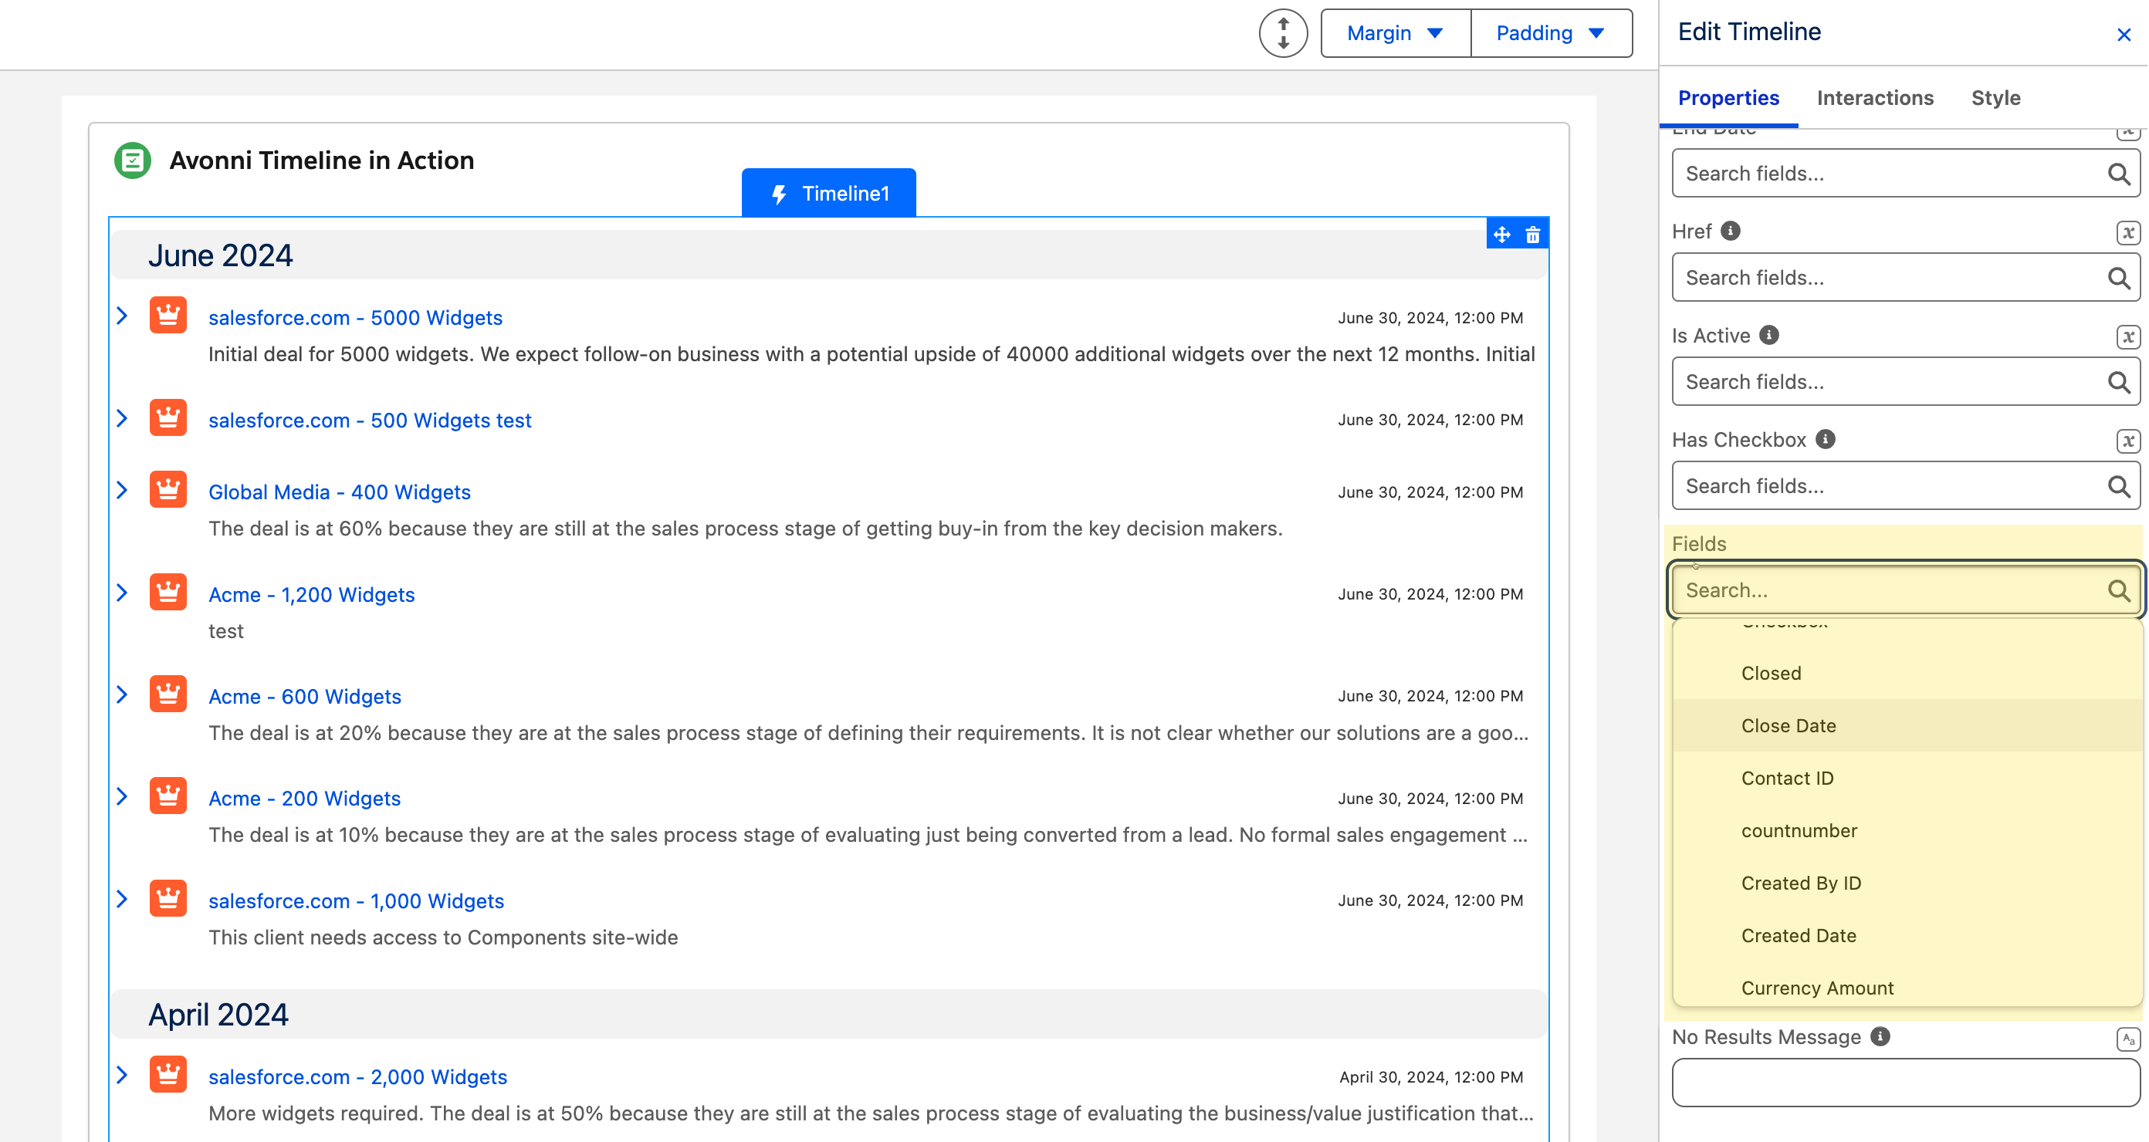Expand the Global Media - 400 Widgets row
Screen dimensions: 2149x1142
pyautogui.click(x=122, y=491)
